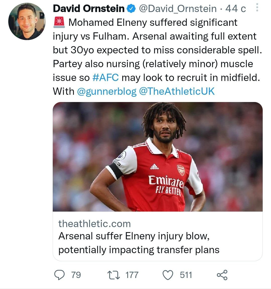271x289 pixels.
Task: Click the theathletic.com domain text
Action: pyautogui.click(x=95, y=224)
